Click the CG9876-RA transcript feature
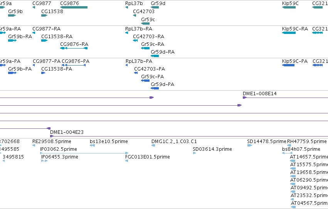This screenshot has width=328, height=209. 74,48
